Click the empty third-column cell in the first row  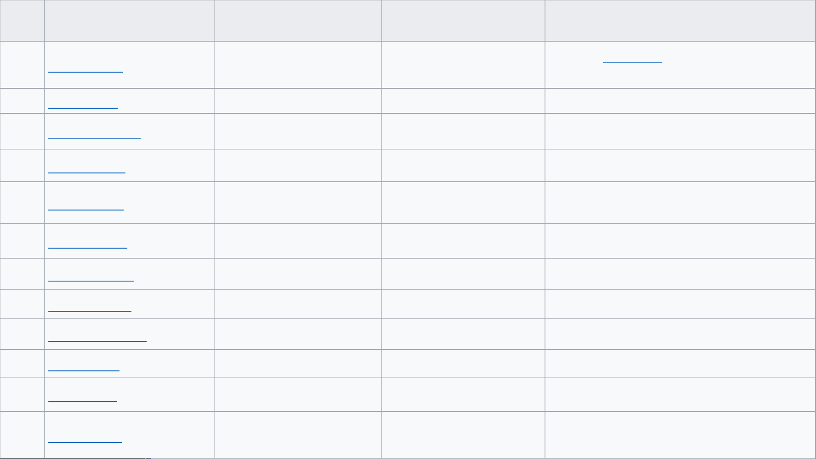click(298, 65)
